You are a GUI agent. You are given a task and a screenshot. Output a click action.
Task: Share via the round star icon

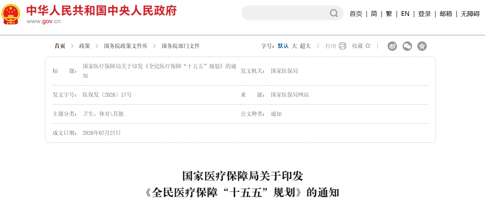tap(422, 46)
